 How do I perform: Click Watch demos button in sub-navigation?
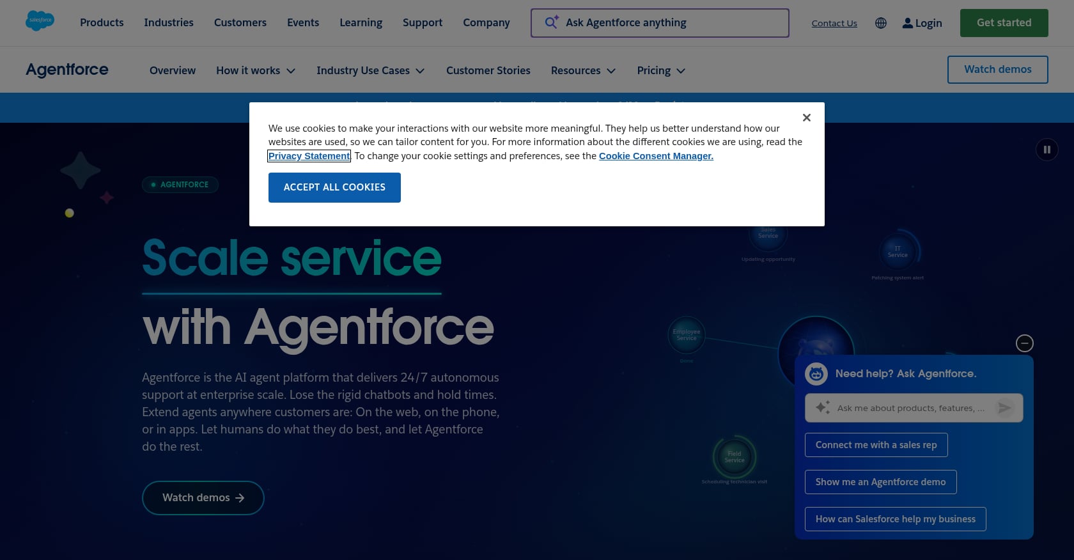tap(997, 70)
